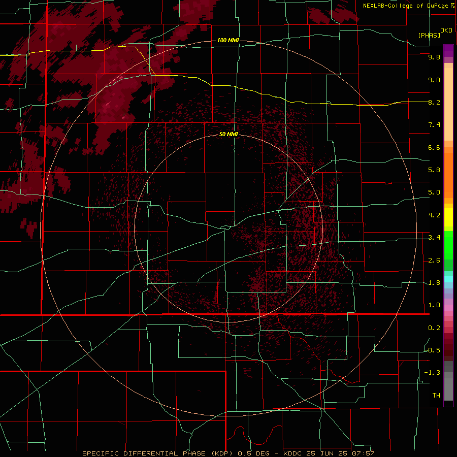Image resolution: width=457 pixels, height=457 pixels.
Task: Pick the yellow segment of the color bar
Action: click(x=448, y=217)
